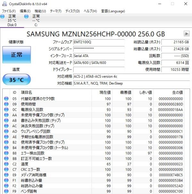
Task: Click status icon of row 05
Action: pyautogui.click(x=6, y=99)
